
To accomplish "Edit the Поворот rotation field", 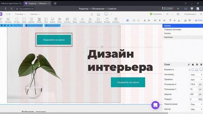I will [193, 99].
